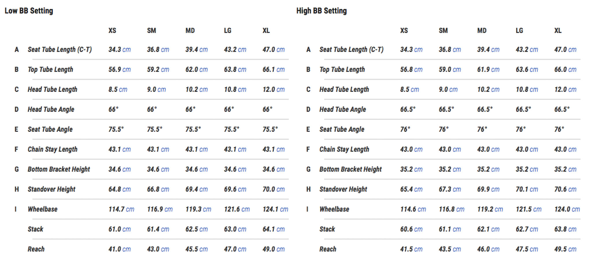Viewport: 592px width, 259px height.
Task: Click the 63.8 cm LG top tube value
Action: pos(235,69)
